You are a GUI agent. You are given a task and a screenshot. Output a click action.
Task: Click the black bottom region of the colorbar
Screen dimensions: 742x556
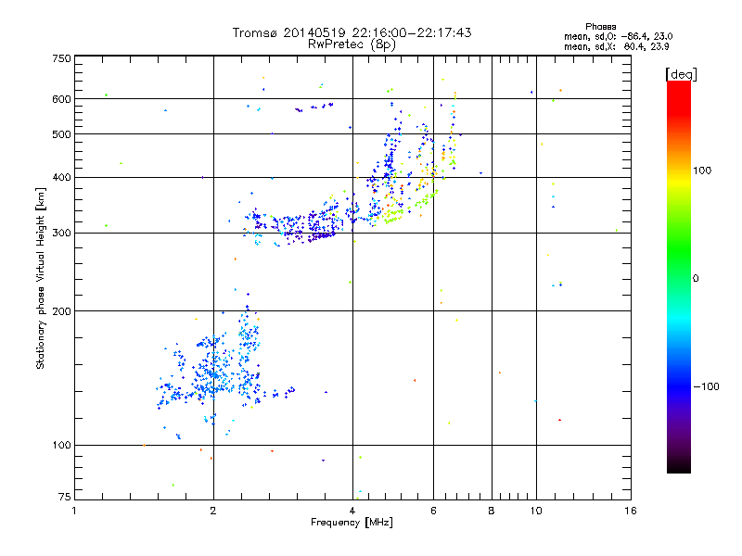click(679, 466)
